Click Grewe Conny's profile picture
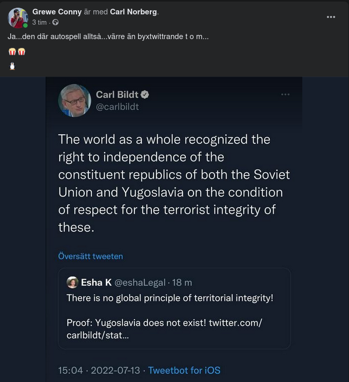 tap(17, 17)
